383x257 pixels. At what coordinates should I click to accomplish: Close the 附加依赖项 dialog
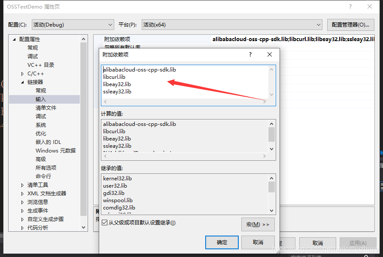pos(269,54)
